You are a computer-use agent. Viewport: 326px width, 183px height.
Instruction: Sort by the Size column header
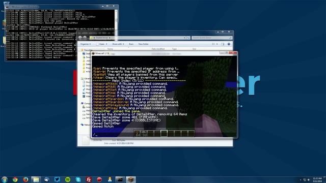tap(194, 49)
